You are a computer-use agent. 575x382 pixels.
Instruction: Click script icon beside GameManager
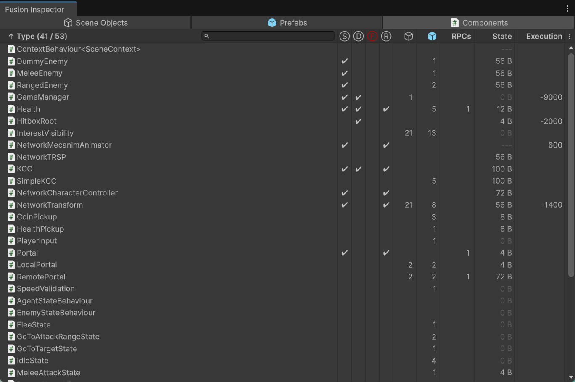(x=11, y=97)
